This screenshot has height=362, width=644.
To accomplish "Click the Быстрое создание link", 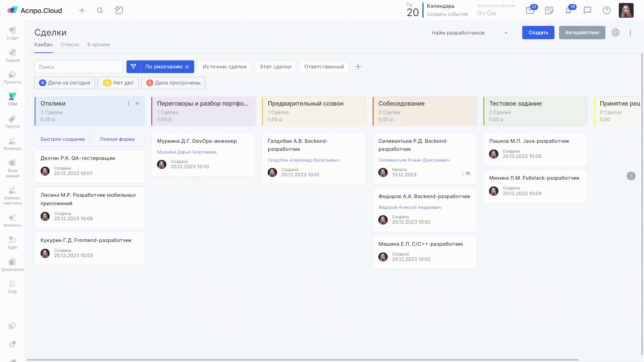I will point(63,139).
